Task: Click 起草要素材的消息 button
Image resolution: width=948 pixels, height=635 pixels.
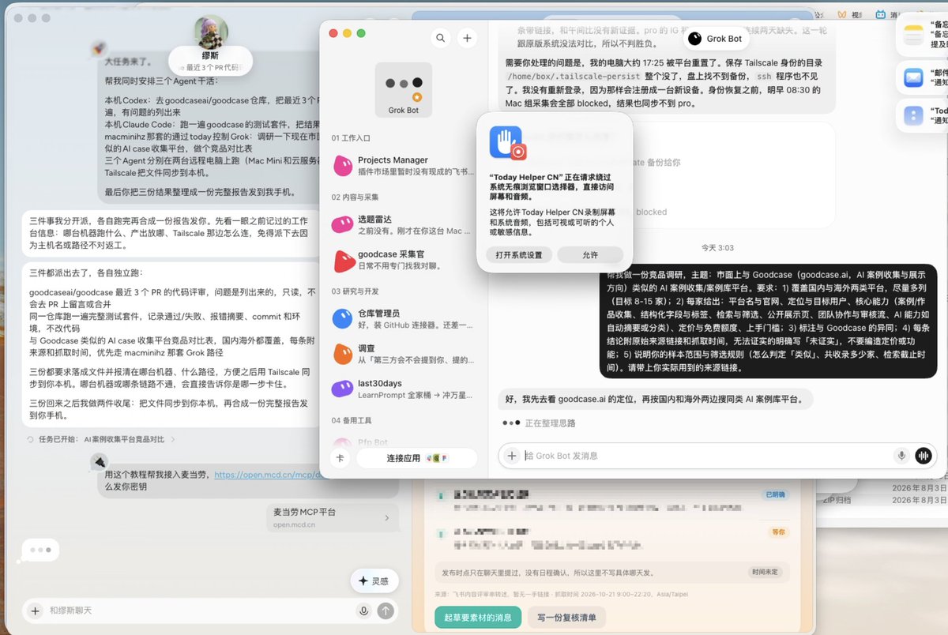Action: [x=478, y=617]
